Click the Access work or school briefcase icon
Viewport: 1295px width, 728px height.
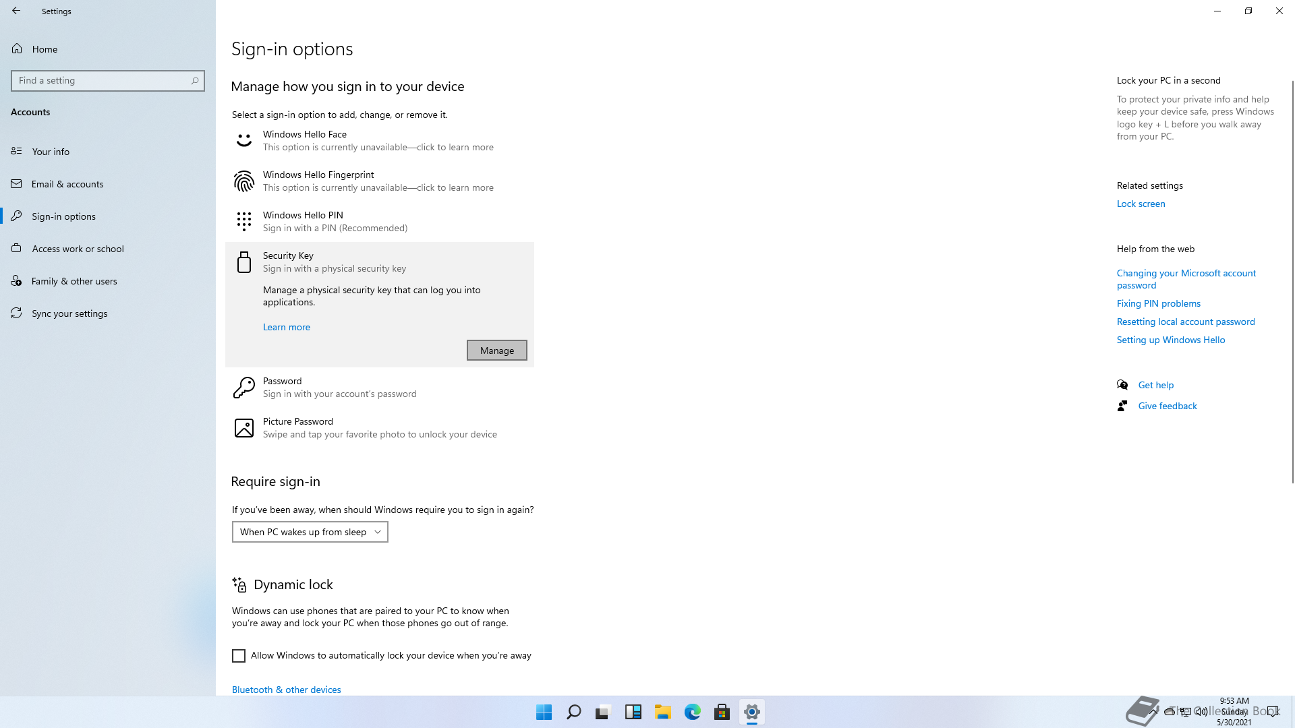tap(16, 248)
